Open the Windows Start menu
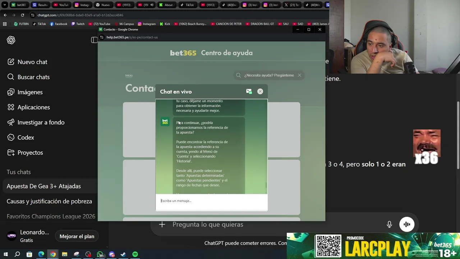The image size is (460, 259). tap(5, 254)
